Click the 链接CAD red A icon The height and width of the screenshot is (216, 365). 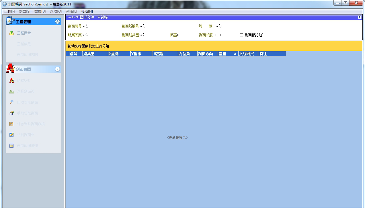click(11, 80)
